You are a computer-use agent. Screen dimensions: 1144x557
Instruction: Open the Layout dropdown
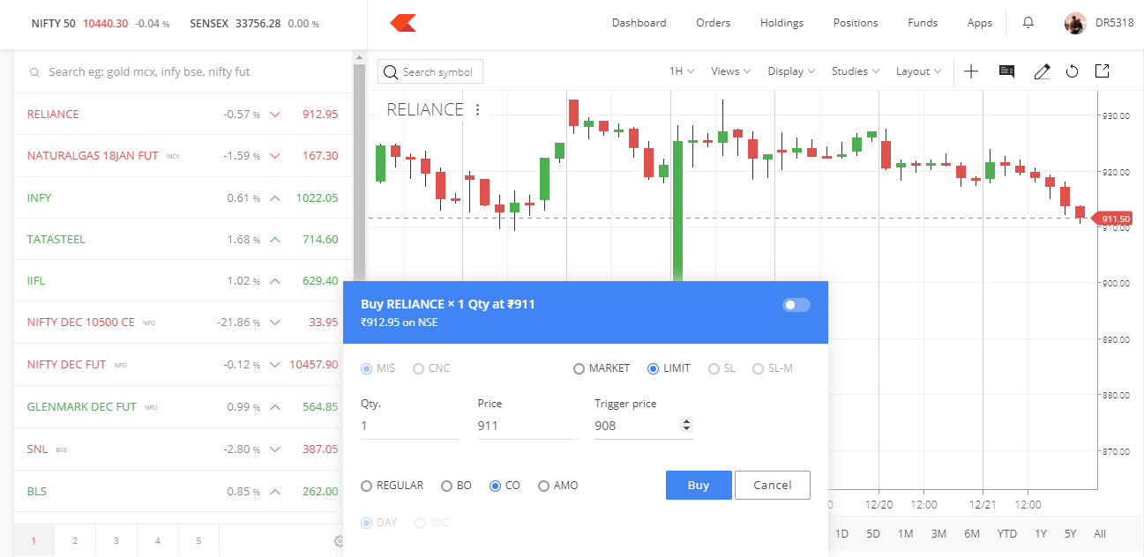pyautogui.click(x=918, y=71)
